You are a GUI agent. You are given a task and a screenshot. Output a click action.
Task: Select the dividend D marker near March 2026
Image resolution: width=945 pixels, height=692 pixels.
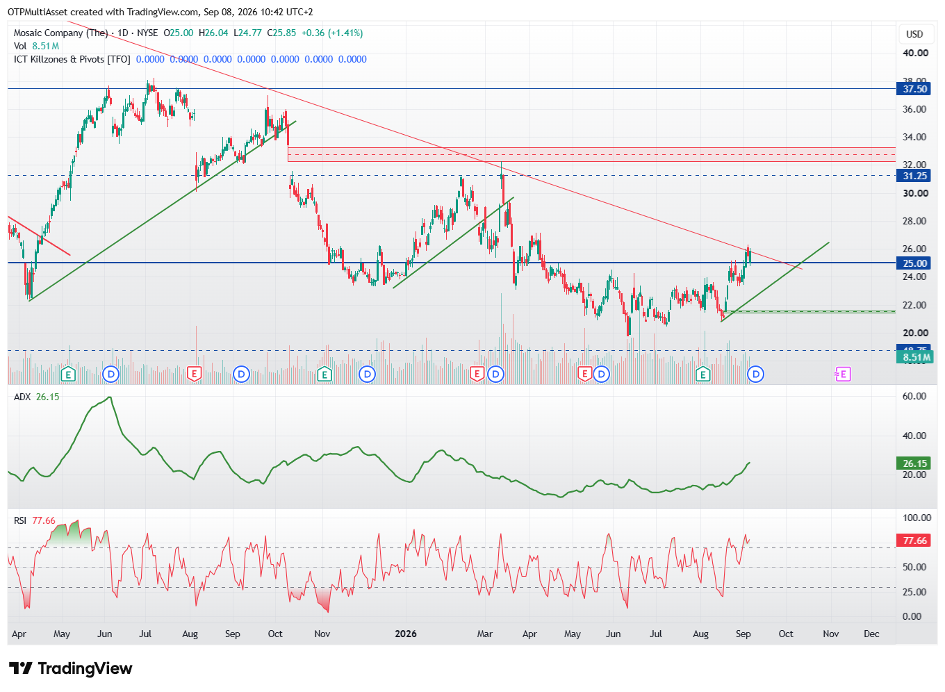point(495,374)
